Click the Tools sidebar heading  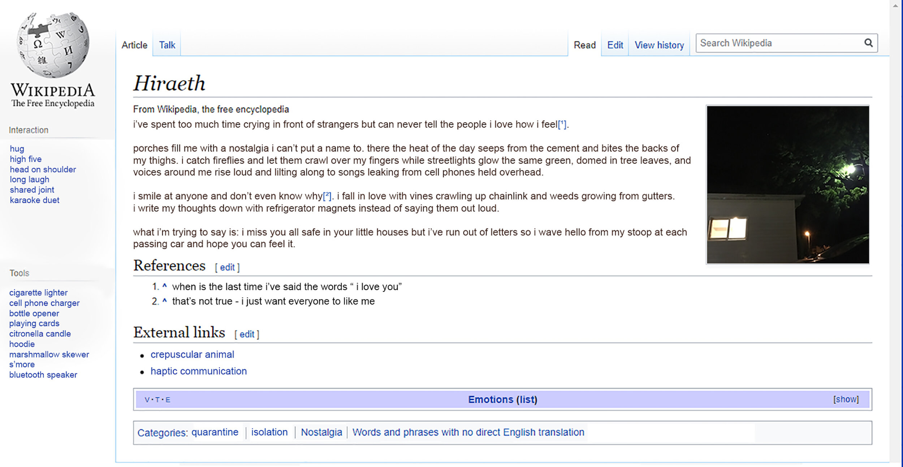tap(19, 273)
